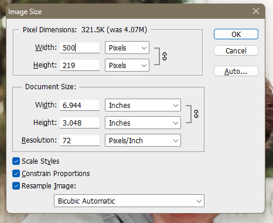
Task: Open pixel Height units dropdown
Action: coord(127,65)
